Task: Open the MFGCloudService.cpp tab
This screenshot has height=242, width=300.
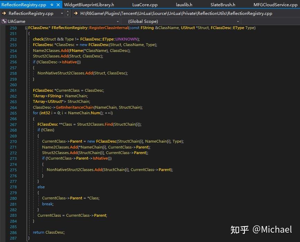Action: point(275,5)
